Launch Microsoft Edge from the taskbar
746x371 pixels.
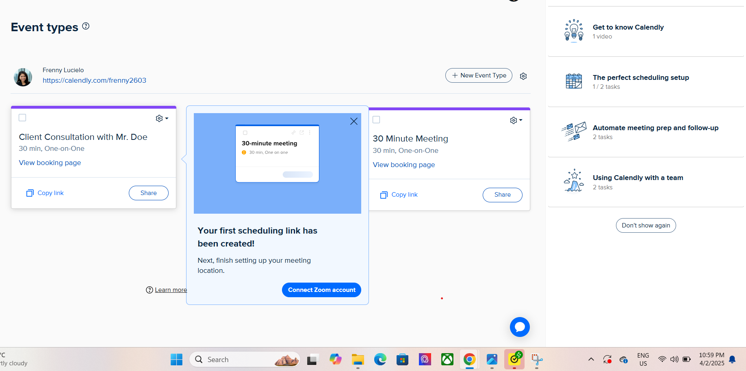(x=380, y=360)
